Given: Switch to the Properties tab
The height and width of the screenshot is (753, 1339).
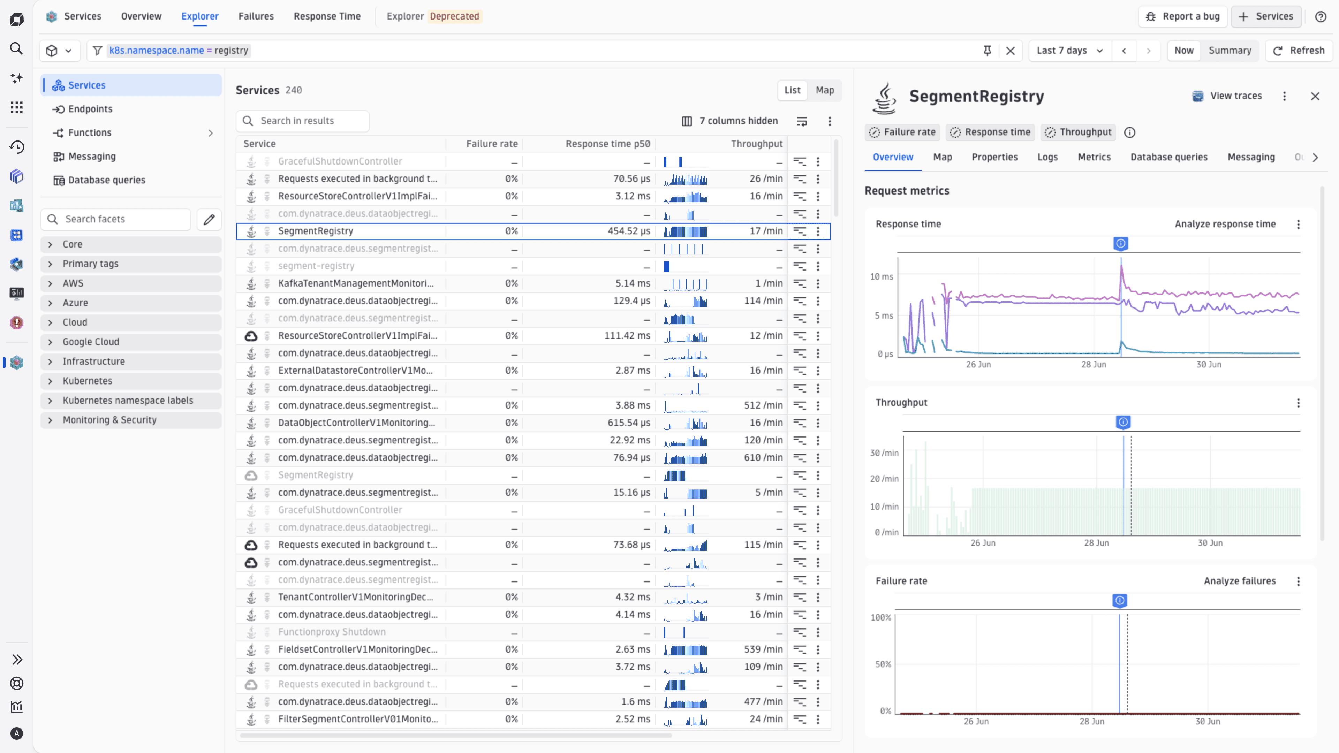Looking at the screenshot, I should pos(994,158).
